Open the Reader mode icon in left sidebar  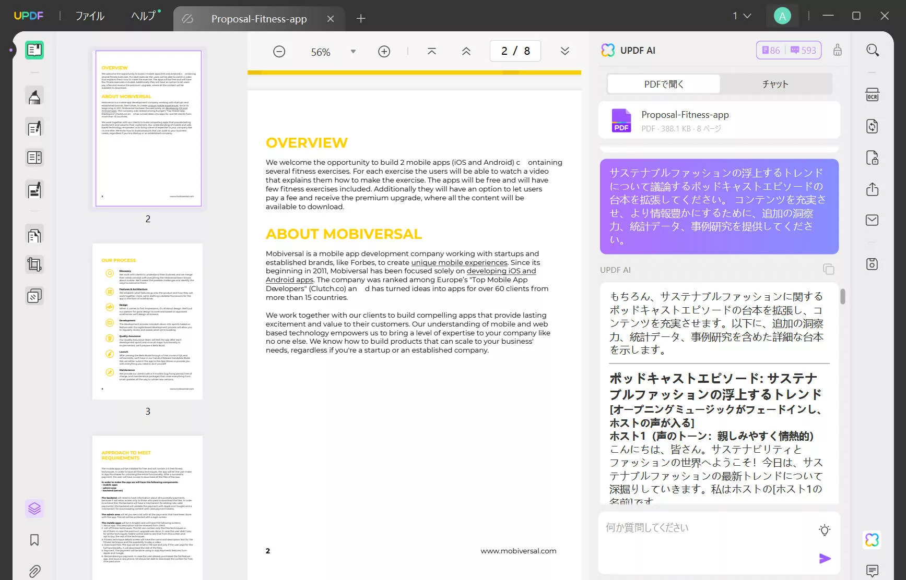click(34, 50)
